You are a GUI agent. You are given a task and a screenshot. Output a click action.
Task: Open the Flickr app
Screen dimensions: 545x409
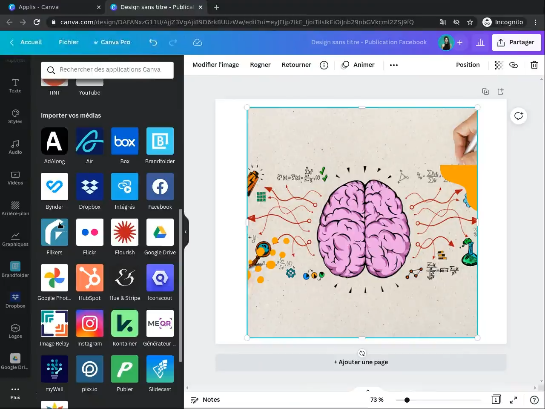(89, 232)
